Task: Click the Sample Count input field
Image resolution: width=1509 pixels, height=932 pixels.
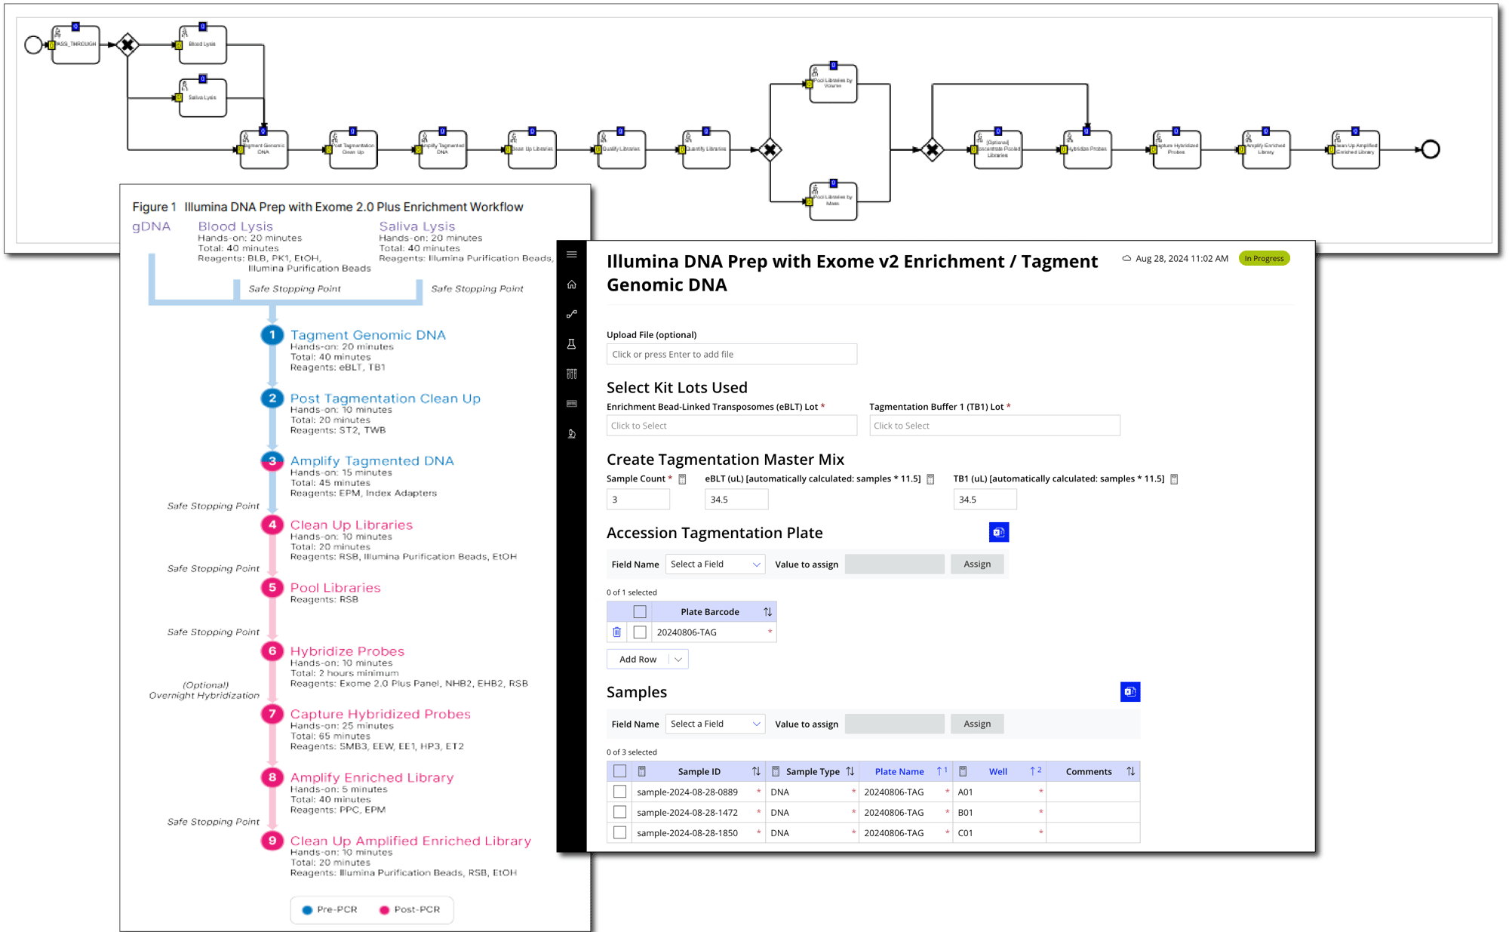Action: tap(638, 500)
